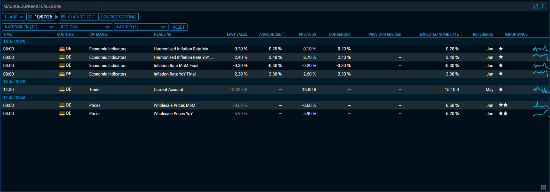The height and width of the screenshot is (192, 550).
Task: Click the German flag in Current Account row
Action: click(62, 90)
